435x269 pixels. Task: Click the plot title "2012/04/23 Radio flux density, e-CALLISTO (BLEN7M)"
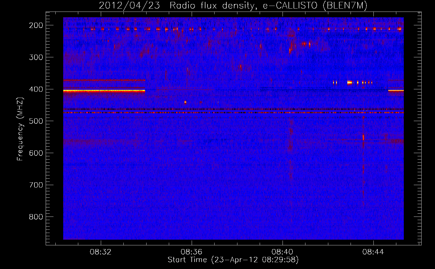233,5
